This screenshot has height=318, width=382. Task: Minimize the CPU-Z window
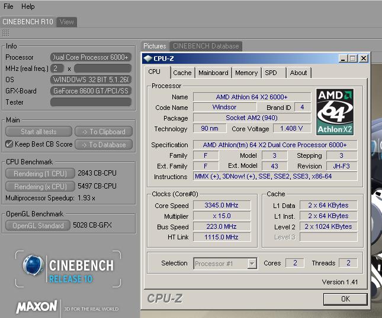(343, 59)
